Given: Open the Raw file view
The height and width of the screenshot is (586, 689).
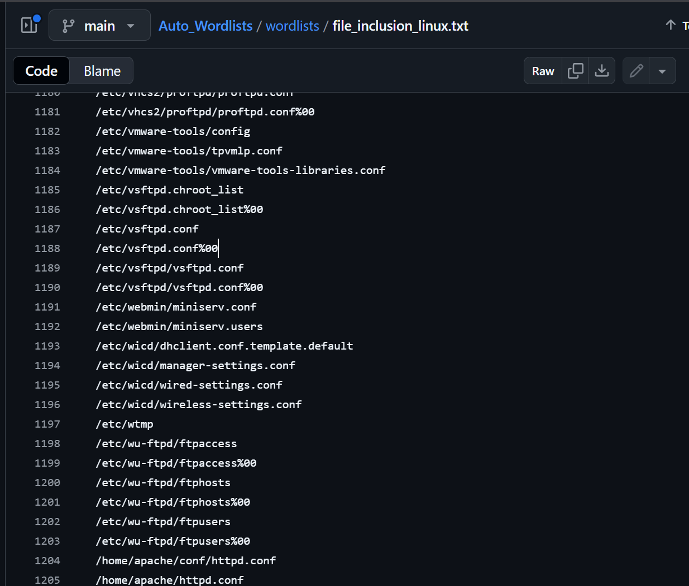Looking at the screenshot, I should (x=543, y=71).
